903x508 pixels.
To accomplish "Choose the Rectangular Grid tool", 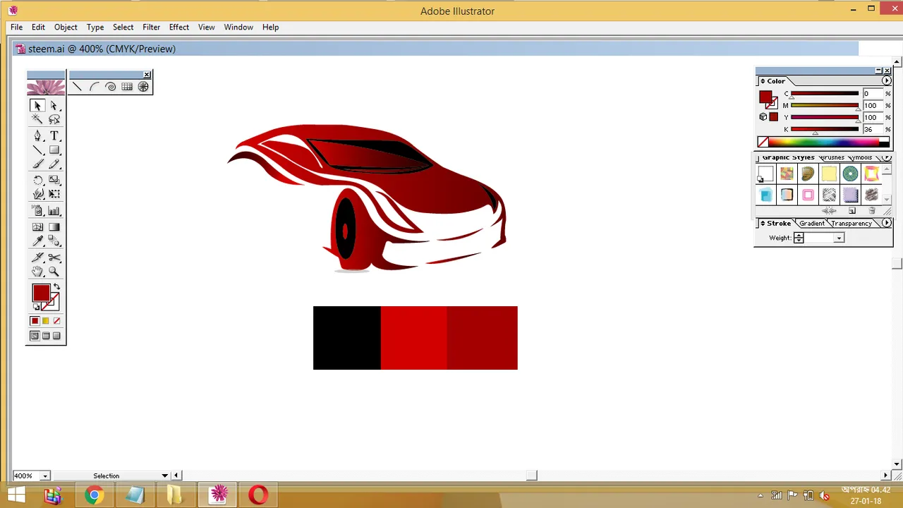I will click(x=127, y=87).
